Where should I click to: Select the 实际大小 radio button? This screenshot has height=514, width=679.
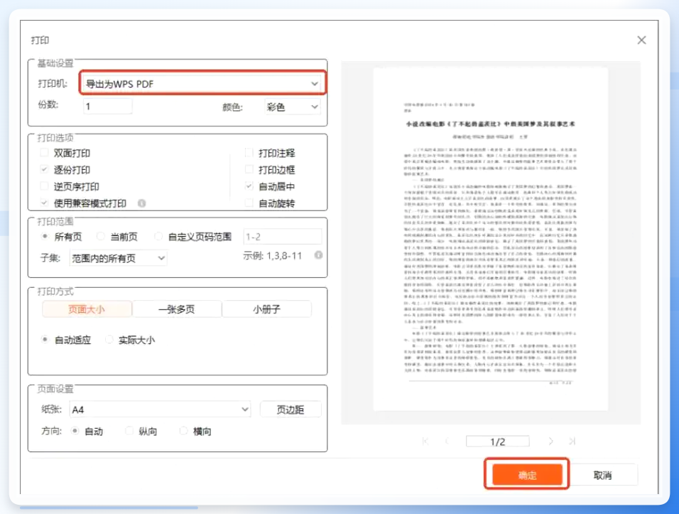[x=109, y=339]
